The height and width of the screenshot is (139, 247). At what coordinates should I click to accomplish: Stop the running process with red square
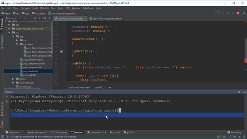238,13
